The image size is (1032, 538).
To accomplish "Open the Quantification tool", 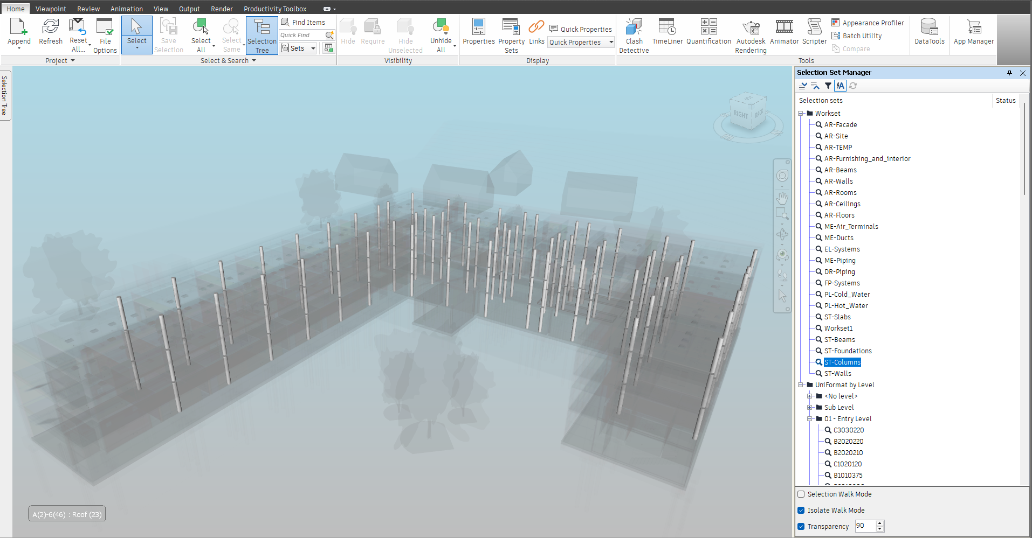I will [708, 31].
